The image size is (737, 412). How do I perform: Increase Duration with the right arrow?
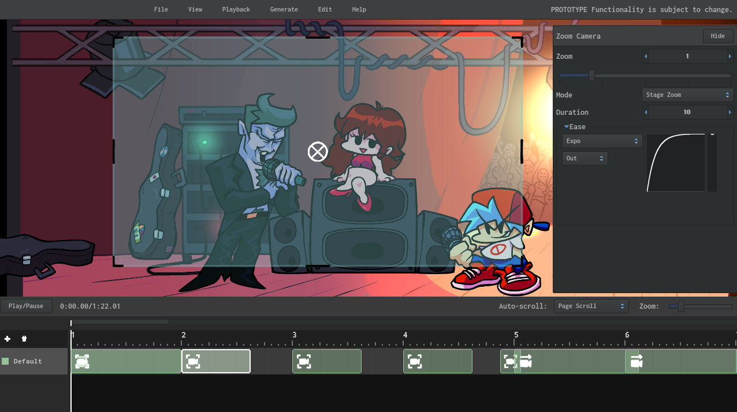point(729,113)
